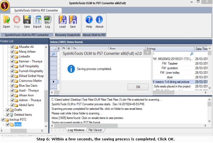213x143 pixels.
Task: Click the Subject column header
Action: coord(170,49)
